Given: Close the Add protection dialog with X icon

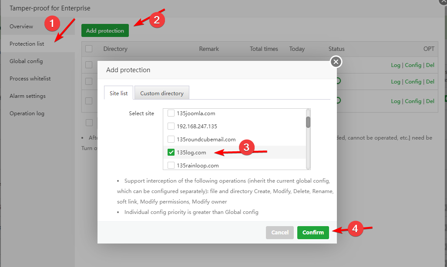Looking at the screenshot, I should coord(336,62).
